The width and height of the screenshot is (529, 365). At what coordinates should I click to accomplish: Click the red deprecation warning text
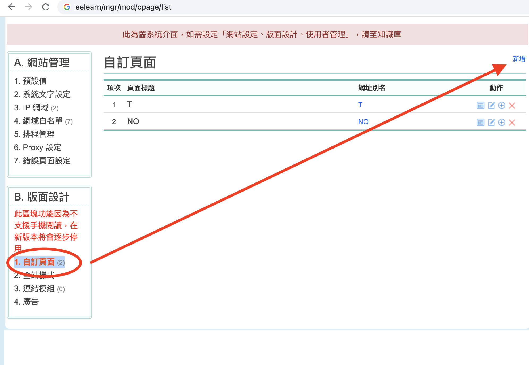coord(46,231)
